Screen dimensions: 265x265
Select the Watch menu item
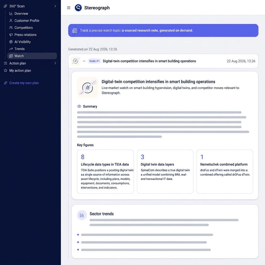click(32, 56)
